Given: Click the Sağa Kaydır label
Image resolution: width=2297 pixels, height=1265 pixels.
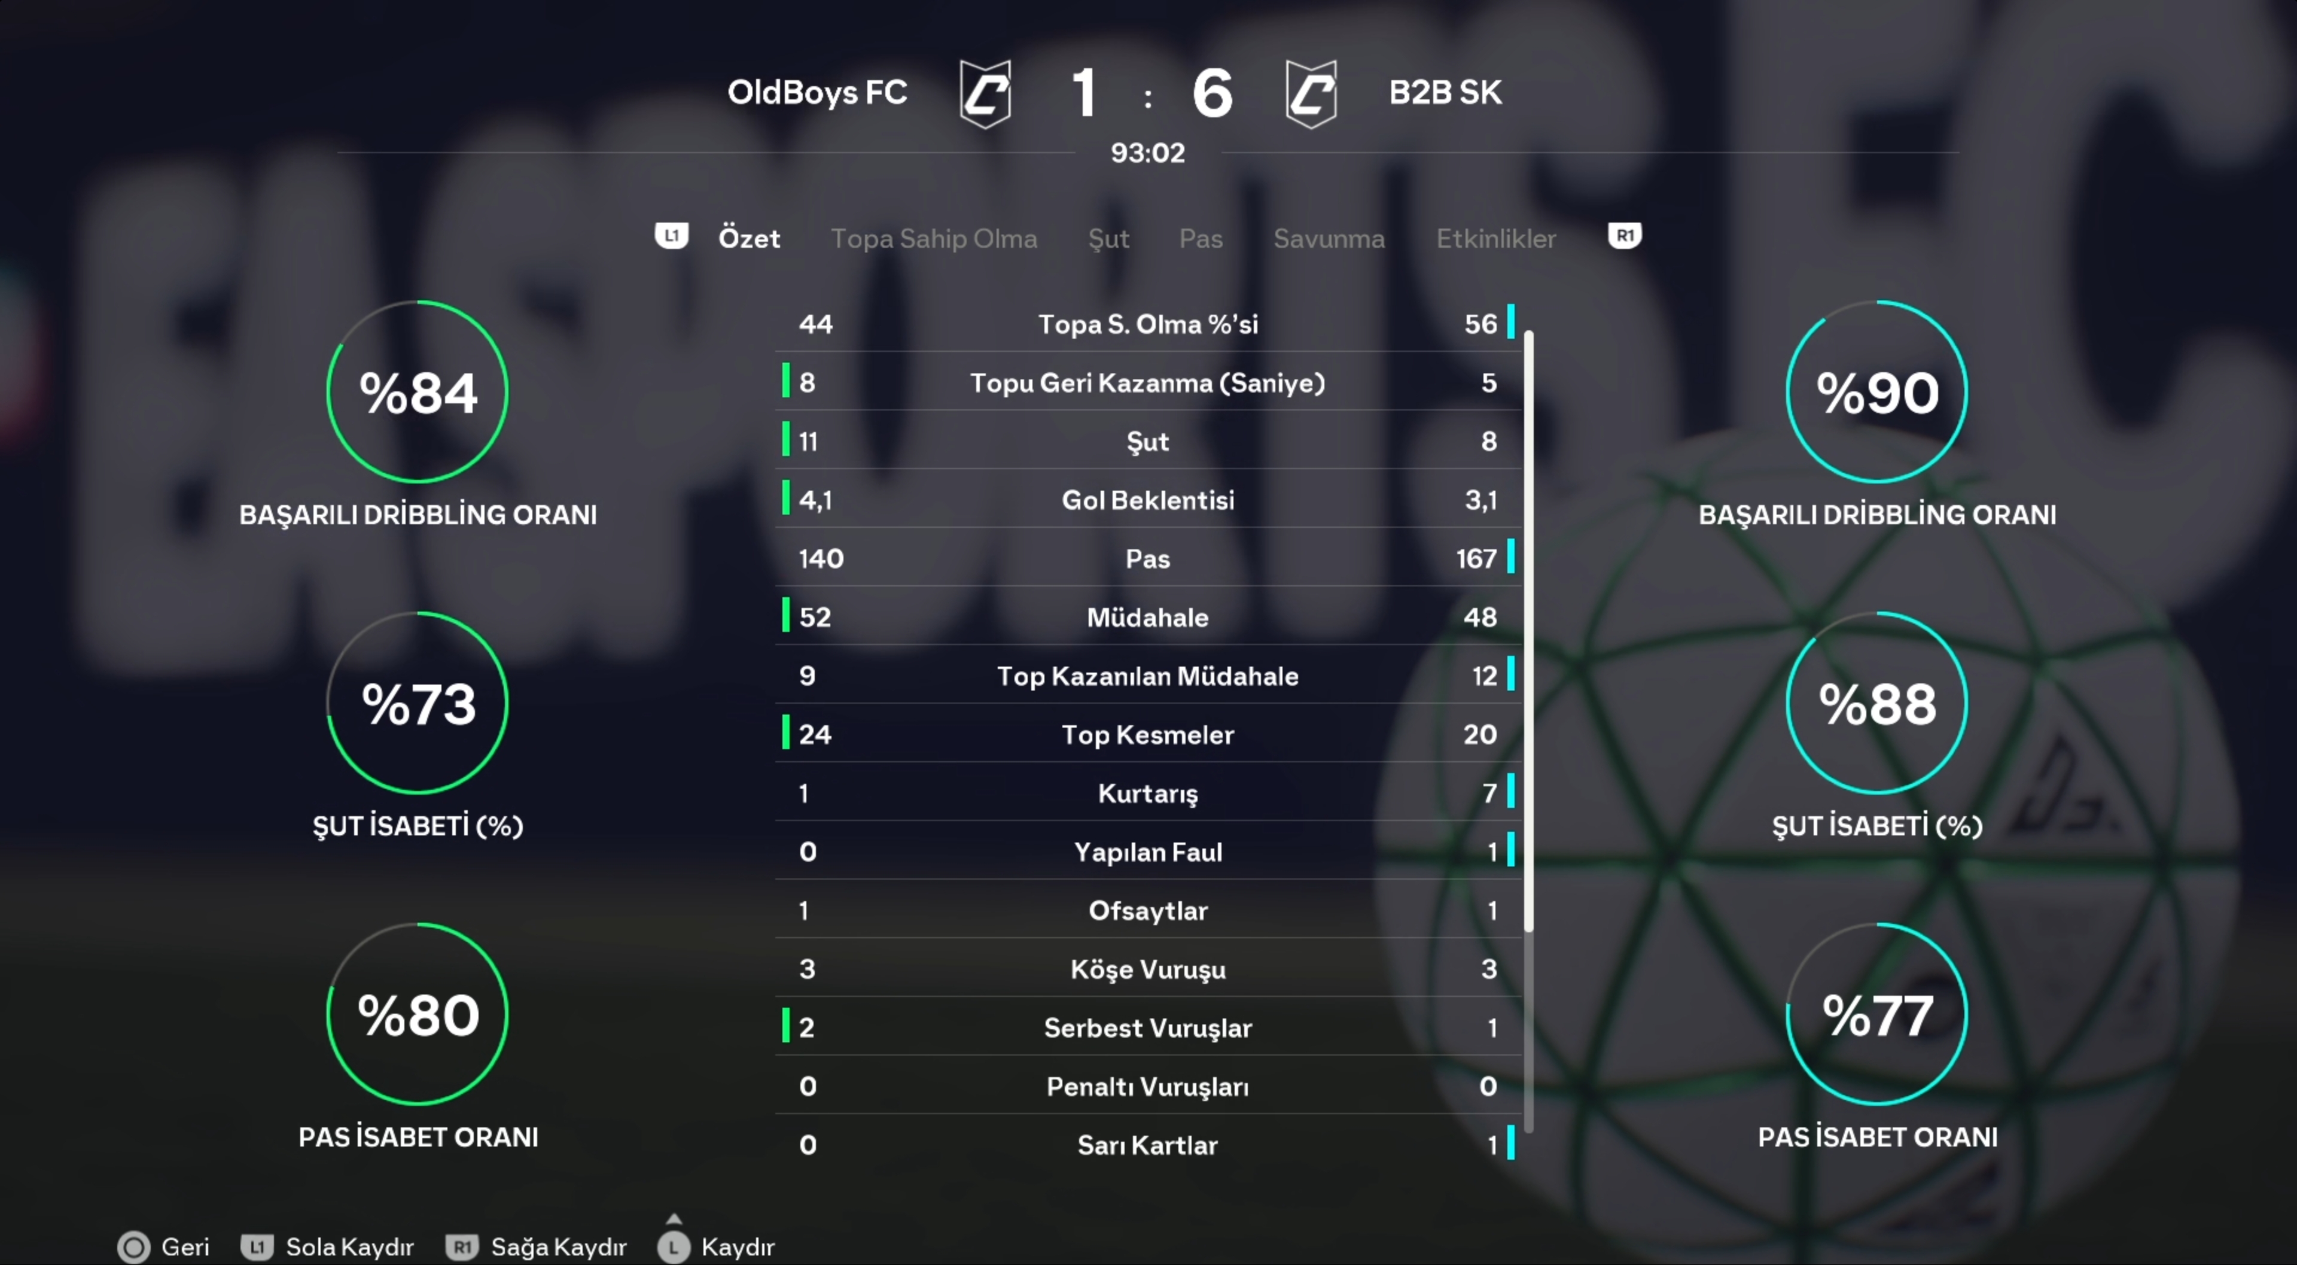Looking at the screenshot, I should [x=558, y=1246].
